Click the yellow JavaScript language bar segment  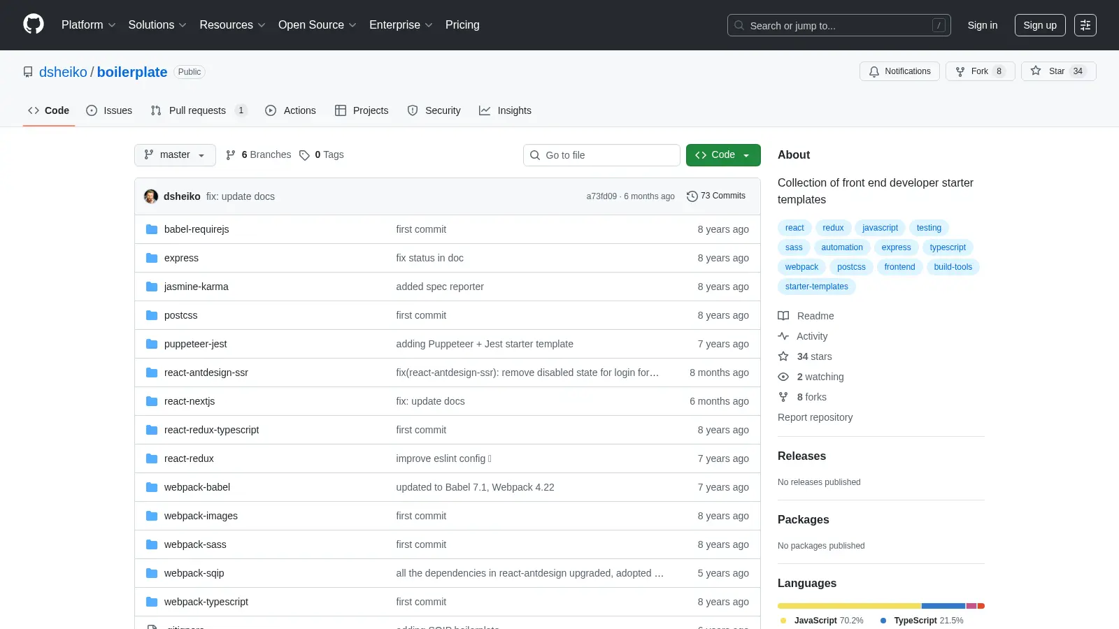[x=850, y=606]
